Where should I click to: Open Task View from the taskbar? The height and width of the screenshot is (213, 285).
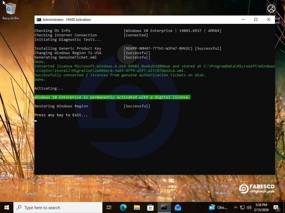tap(109, 207)
